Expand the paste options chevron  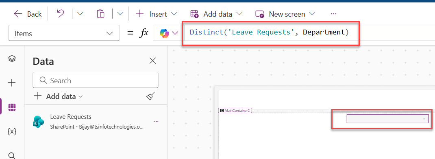pos(120,14)
